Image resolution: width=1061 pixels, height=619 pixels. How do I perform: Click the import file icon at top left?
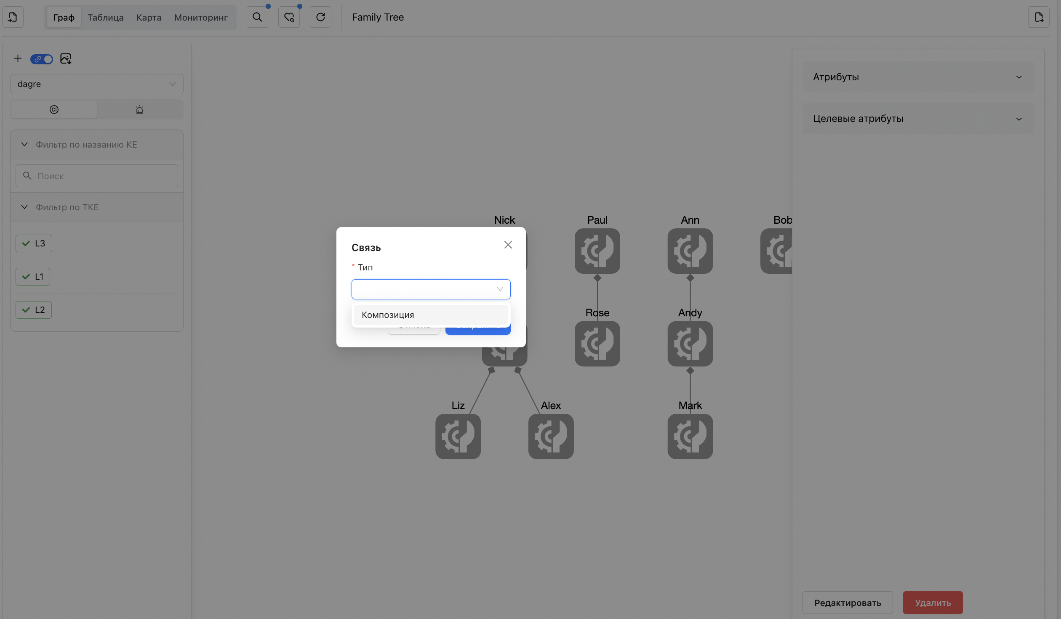(13, 17)
